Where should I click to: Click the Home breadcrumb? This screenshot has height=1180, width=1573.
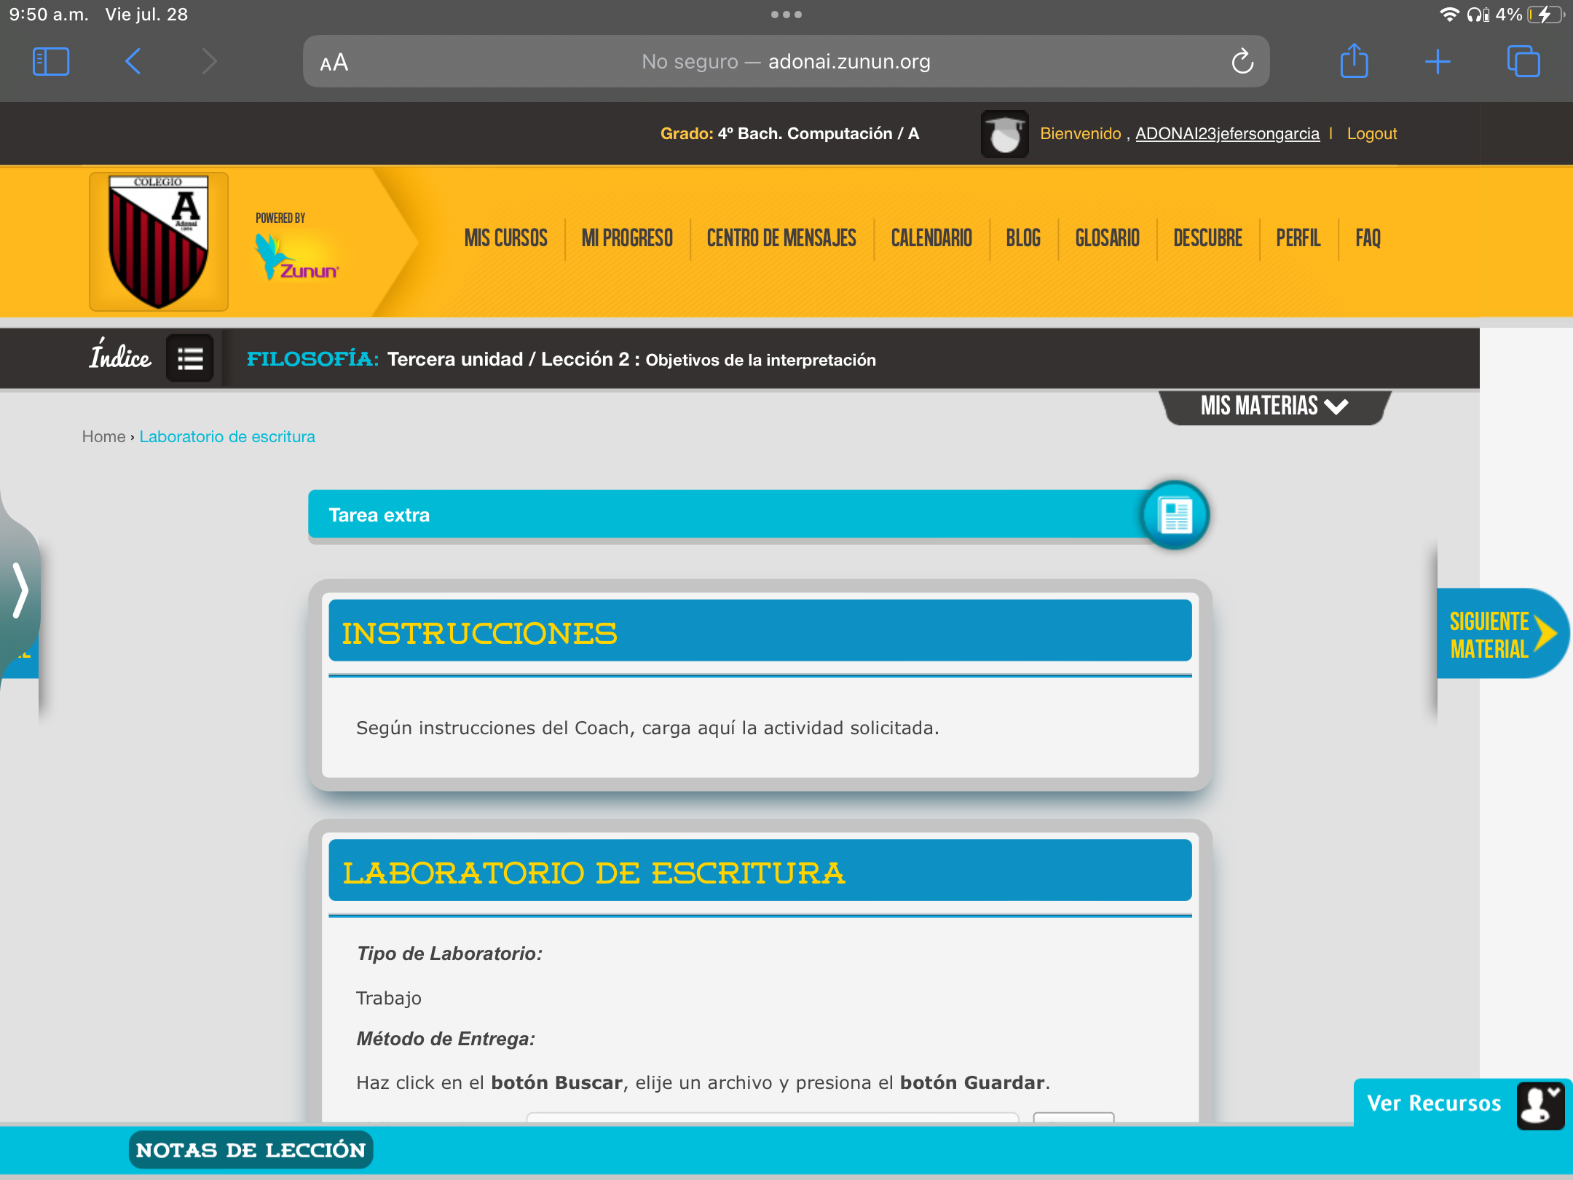pyautogui.click(x=103, y=436)
